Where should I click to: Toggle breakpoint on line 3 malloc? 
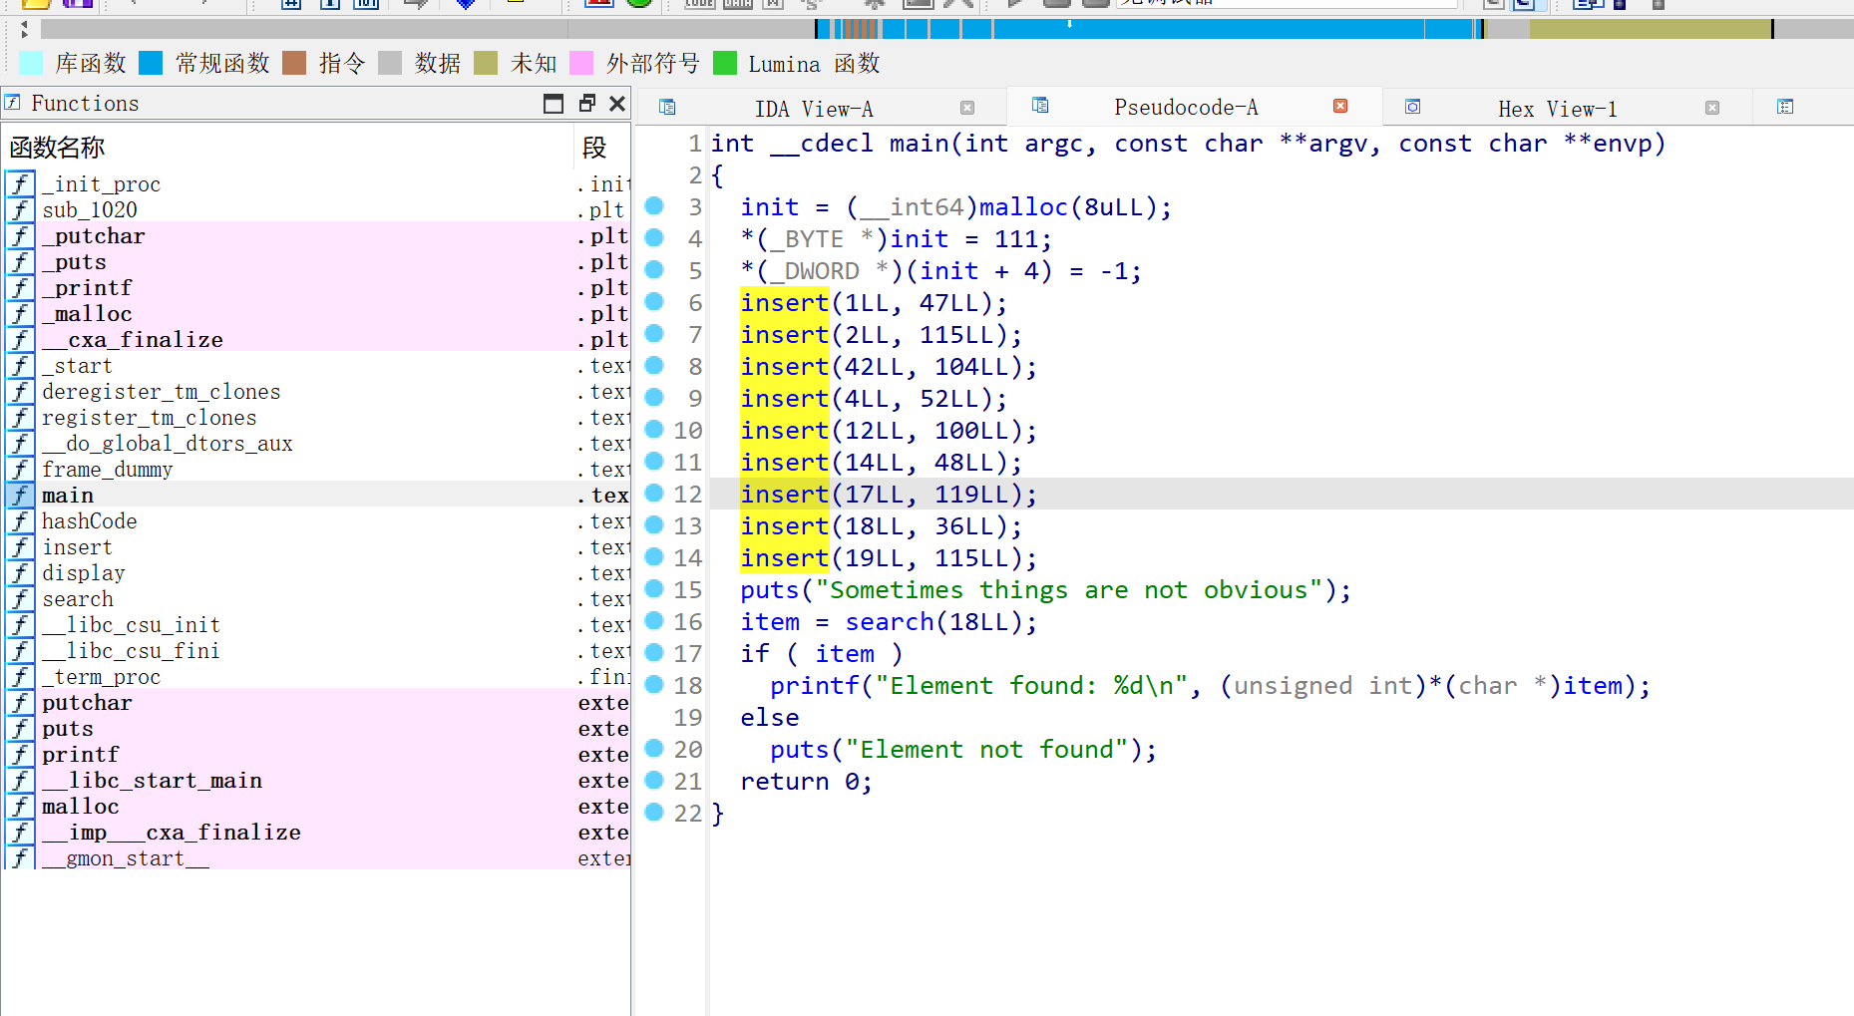654,206
